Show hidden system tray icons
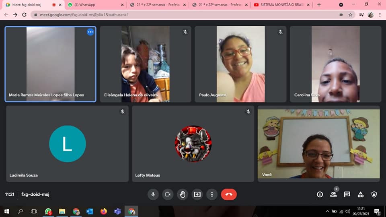The width and height of the screenshot is (386, 217). point(327,211)
